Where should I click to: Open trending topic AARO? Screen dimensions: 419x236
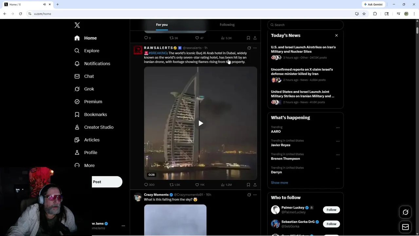[x=276, y=131]
